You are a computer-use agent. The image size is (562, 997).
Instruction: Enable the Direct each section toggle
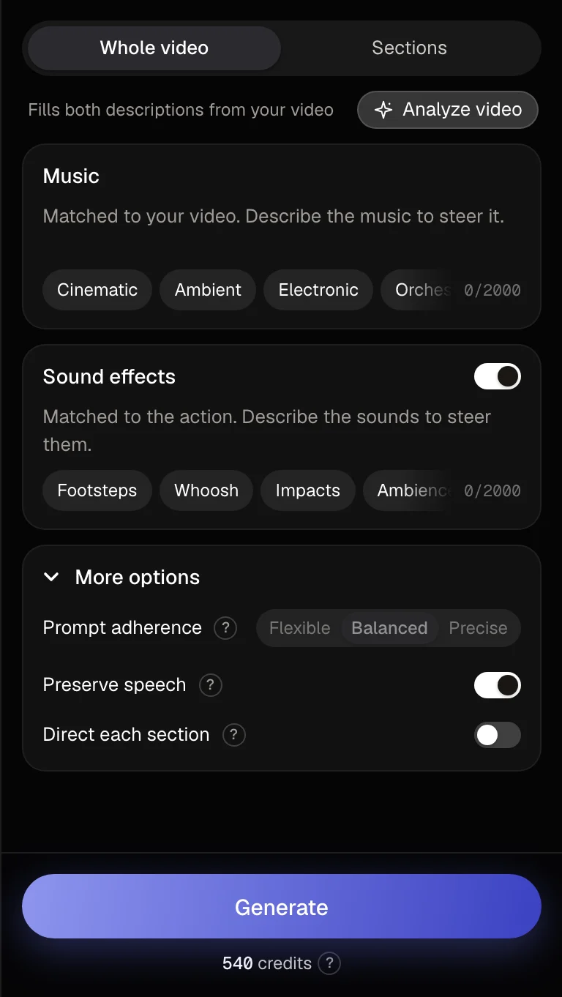point(498,735)
